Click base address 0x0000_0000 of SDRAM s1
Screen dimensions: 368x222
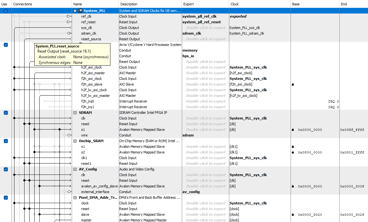(x=310, y=130)
